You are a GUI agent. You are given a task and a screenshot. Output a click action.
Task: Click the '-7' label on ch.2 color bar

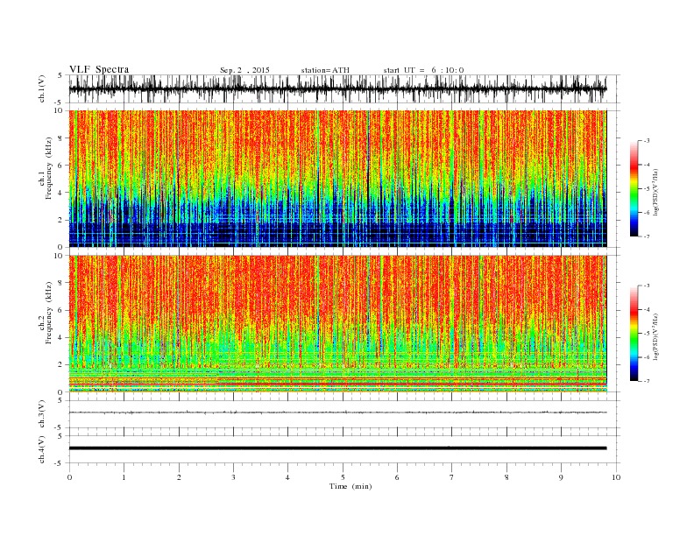646,381
